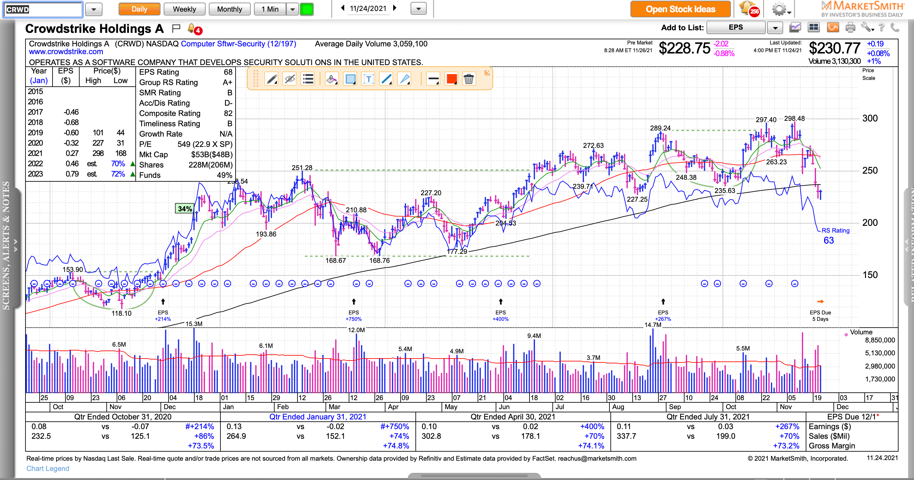Click the 2023 estimate 72% value
Screen dimensions: 914x480
pos(118,174)
